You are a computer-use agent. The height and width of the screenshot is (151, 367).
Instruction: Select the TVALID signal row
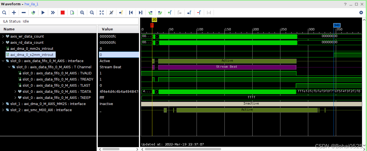click(x=57, y=73)
